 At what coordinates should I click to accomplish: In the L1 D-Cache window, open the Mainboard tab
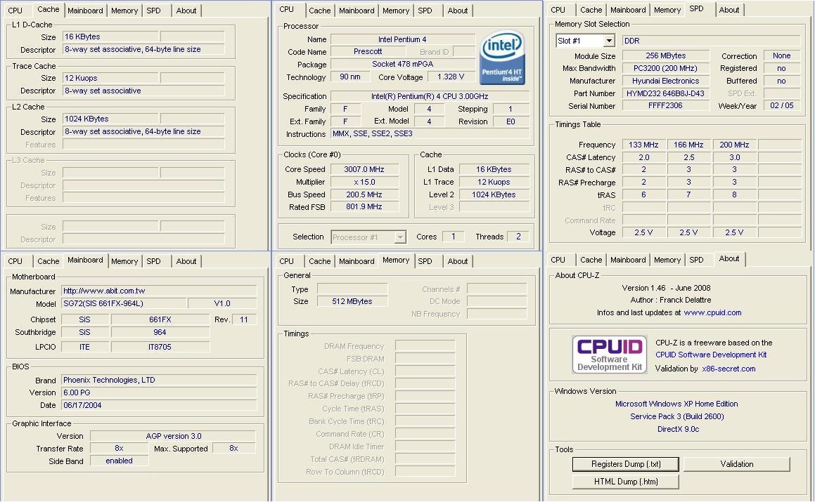coord(85,11)
